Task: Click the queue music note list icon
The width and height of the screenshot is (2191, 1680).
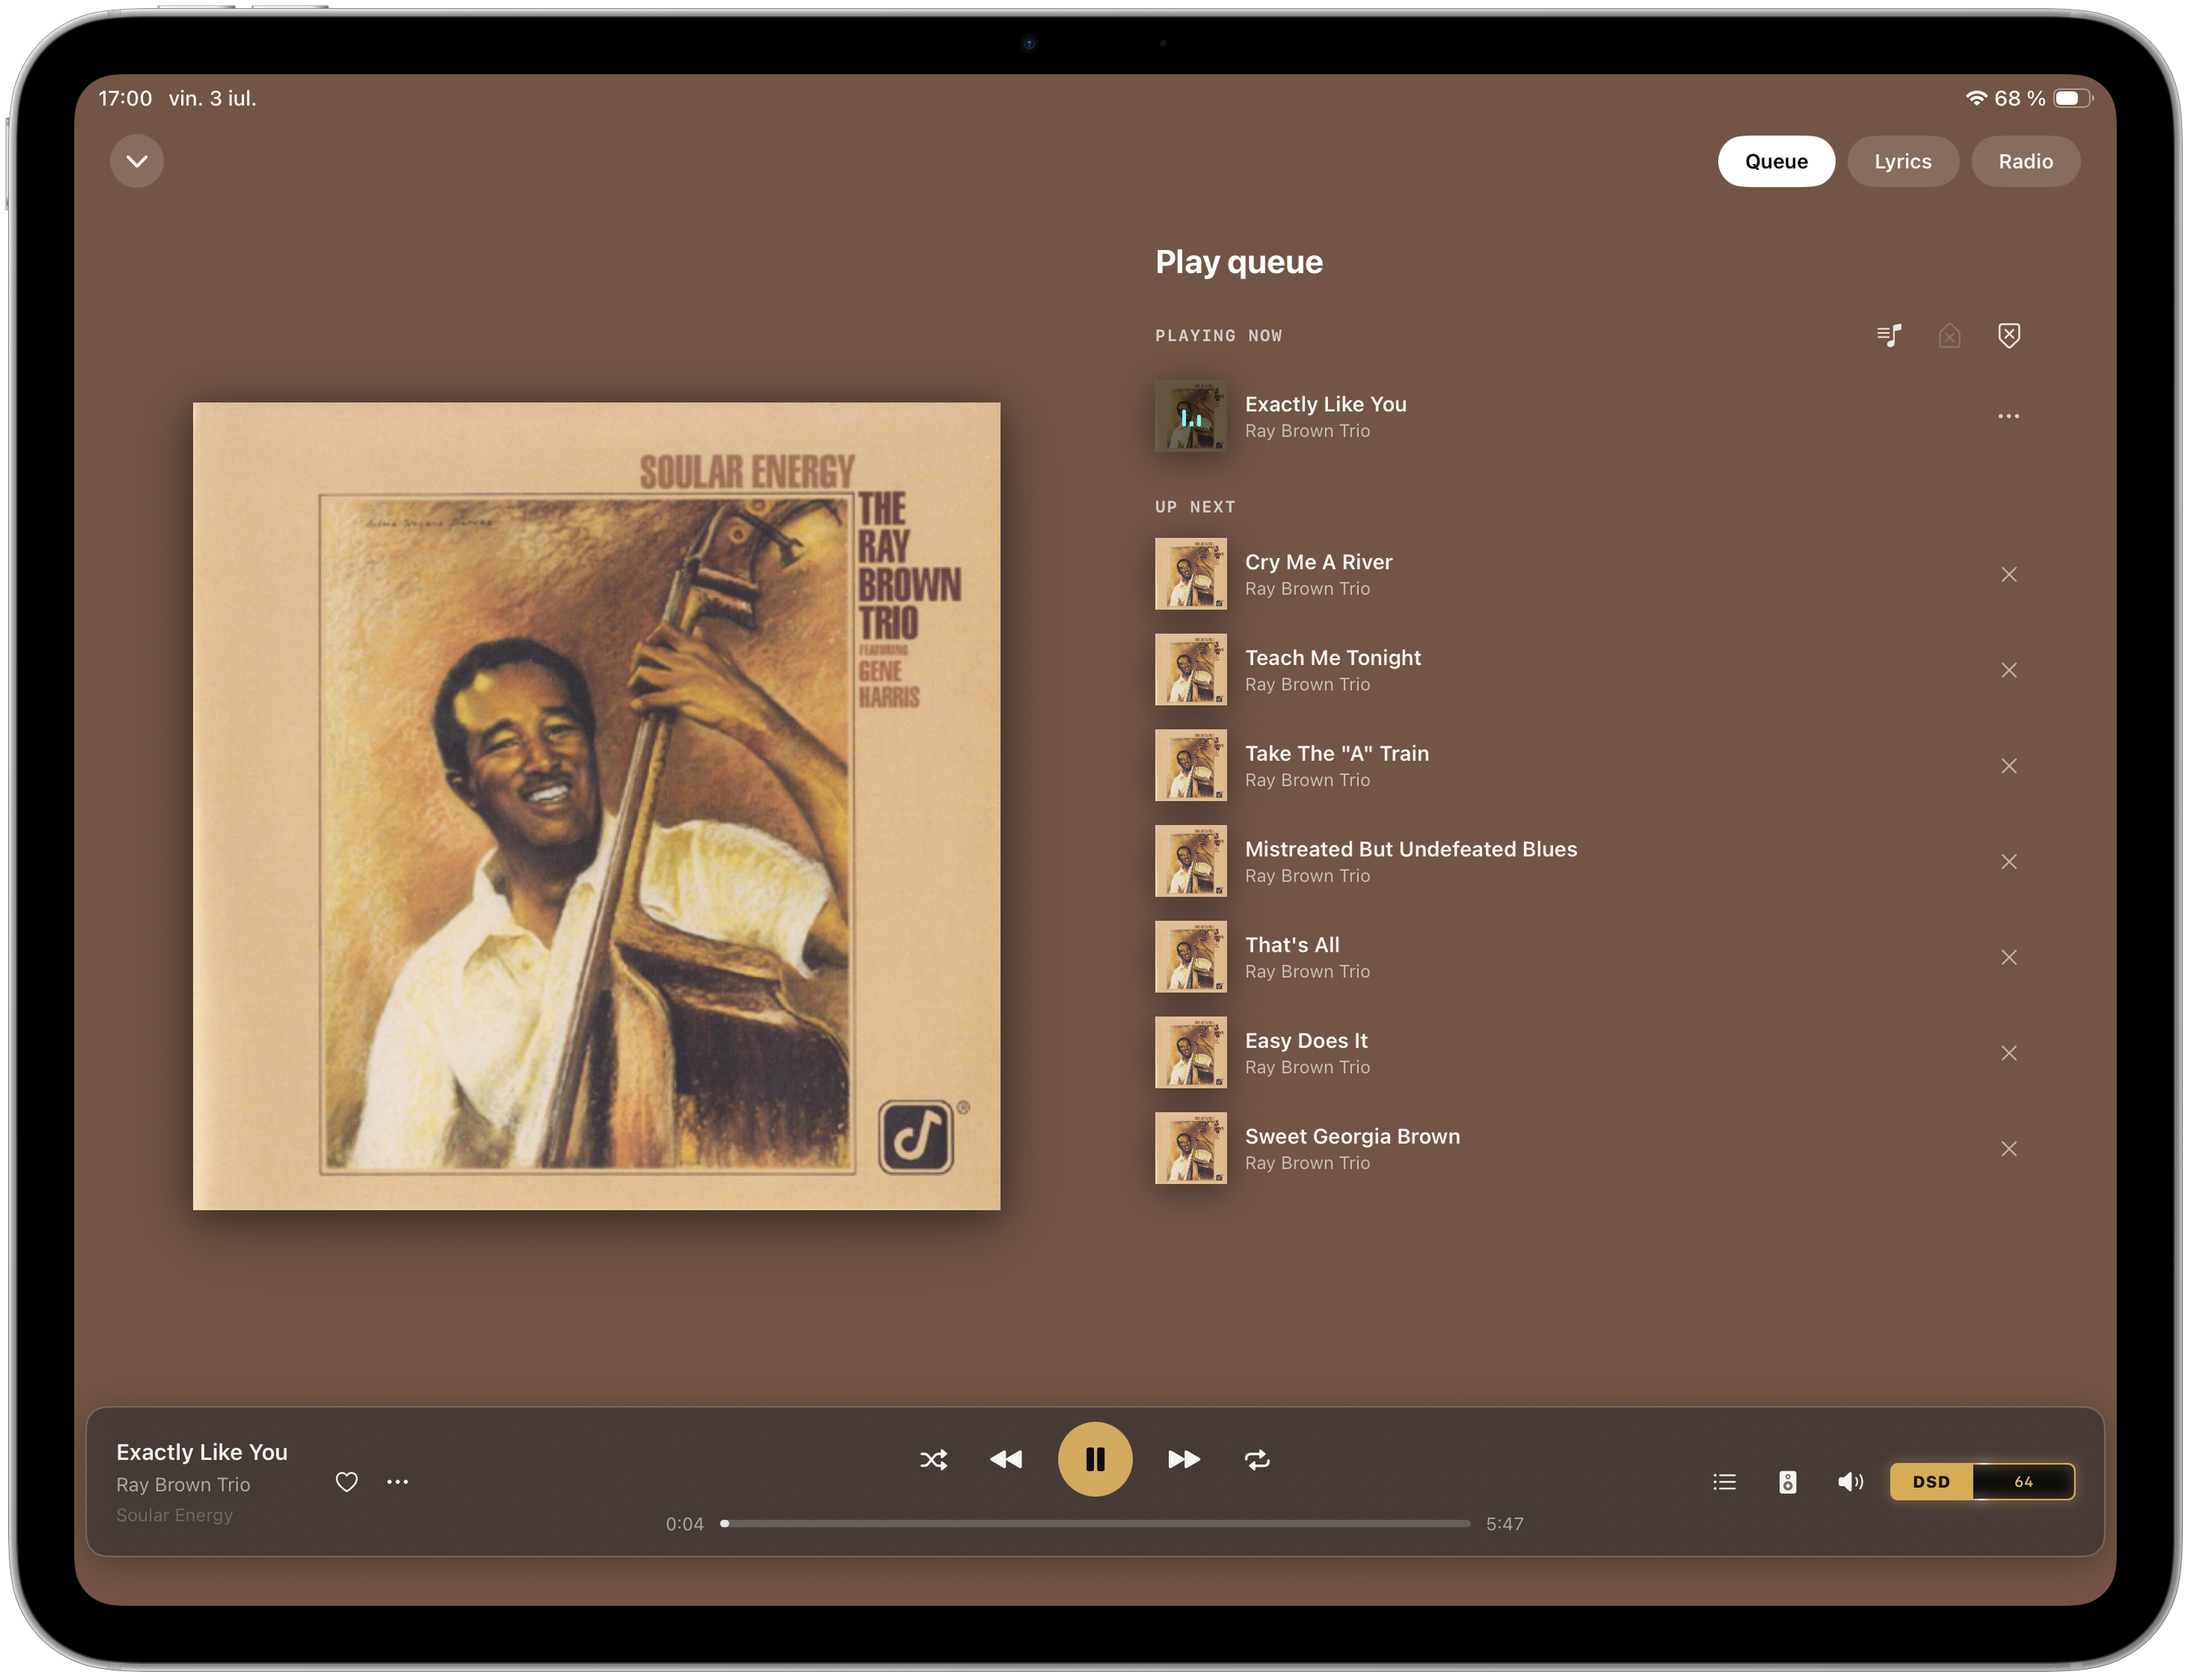Action: [1889, 335]
